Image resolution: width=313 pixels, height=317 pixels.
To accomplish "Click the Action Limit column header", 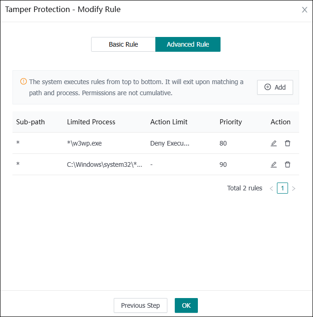I will pos(169,122).
